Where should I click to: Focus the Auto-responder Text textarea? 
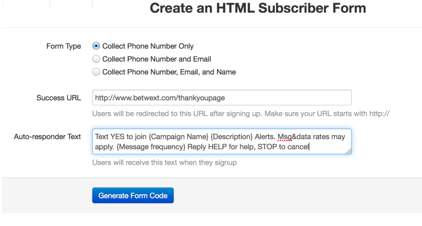coord(222,141)
